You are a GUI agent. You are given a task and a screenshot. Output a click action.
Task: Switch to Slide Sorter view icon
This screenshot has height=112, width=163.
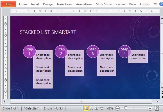pyautogui.click(x=91, y=108)
